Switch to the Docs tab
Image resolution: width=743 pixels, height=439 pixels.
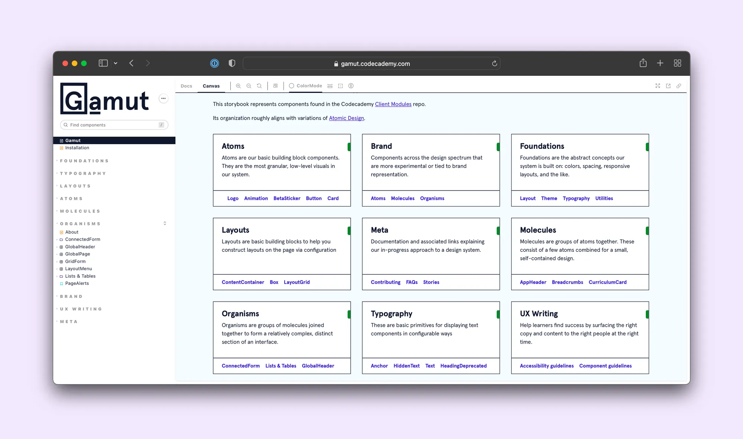186,86
